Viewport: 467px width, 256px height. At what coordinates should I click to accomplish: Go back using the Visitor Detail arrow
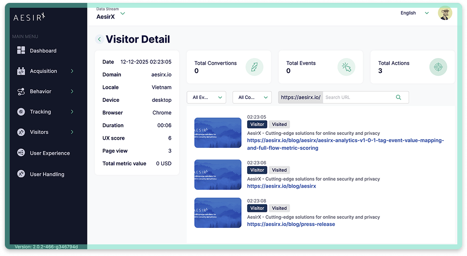[100, 39]
